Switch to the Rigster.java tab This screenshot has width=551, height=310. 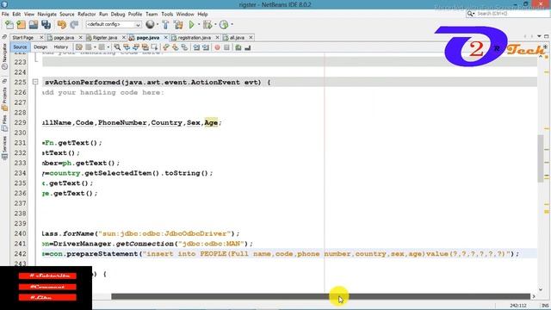coord(105,38)
